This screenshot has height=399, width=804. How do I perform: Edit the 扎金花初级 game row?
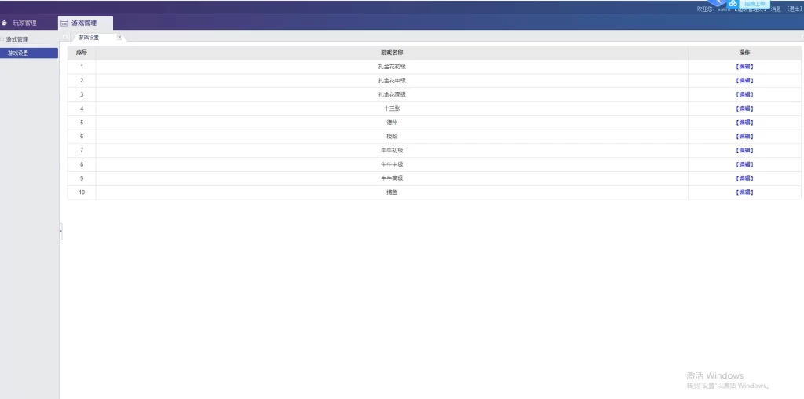[744, 67]
